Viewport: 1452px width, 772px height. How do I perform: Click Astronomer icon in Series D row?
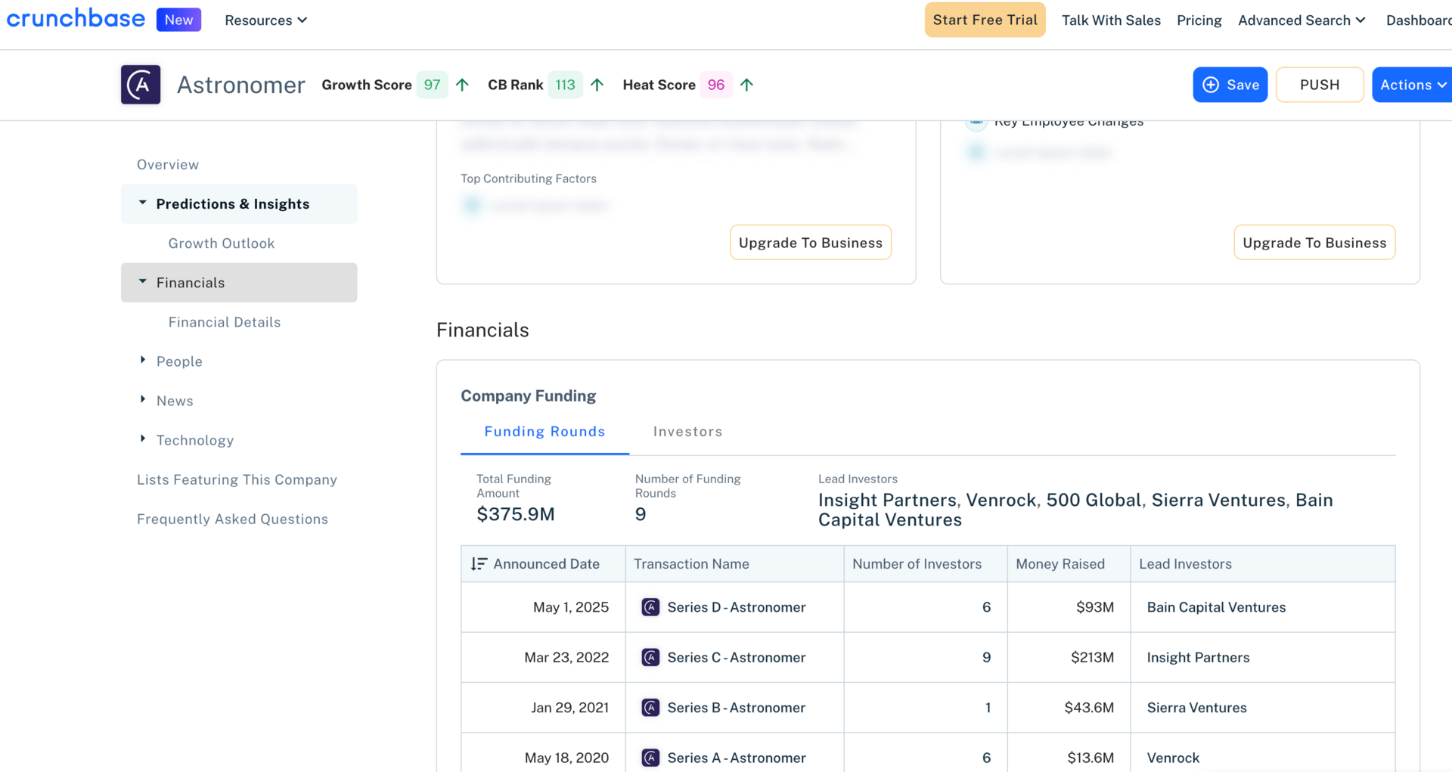coord(650,607)
